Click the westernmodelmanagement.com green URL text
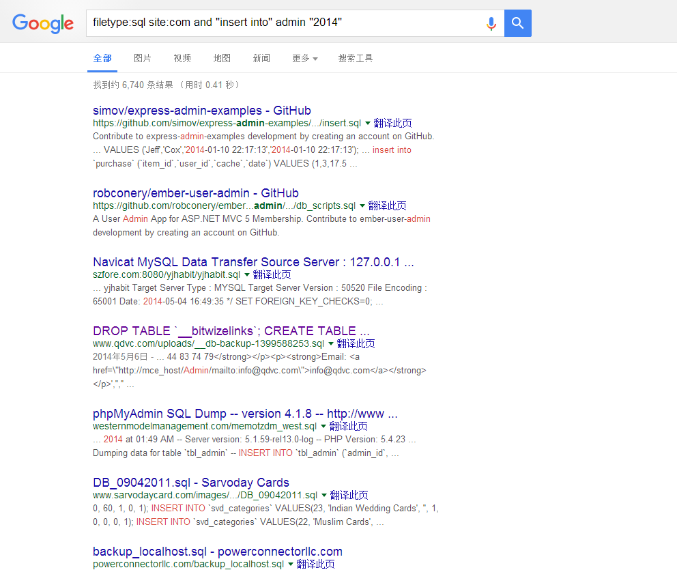The image size is (677, 570). click(205, 427)
